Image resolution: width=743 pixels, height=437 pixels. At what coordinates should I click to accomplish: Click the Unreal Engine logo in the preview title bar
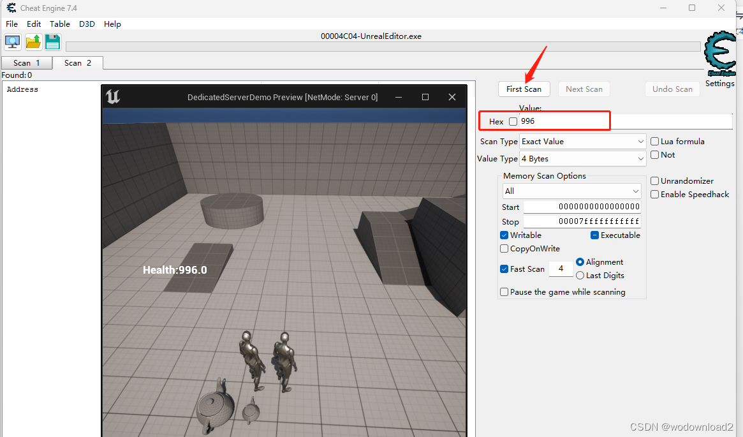click(113, 97)
